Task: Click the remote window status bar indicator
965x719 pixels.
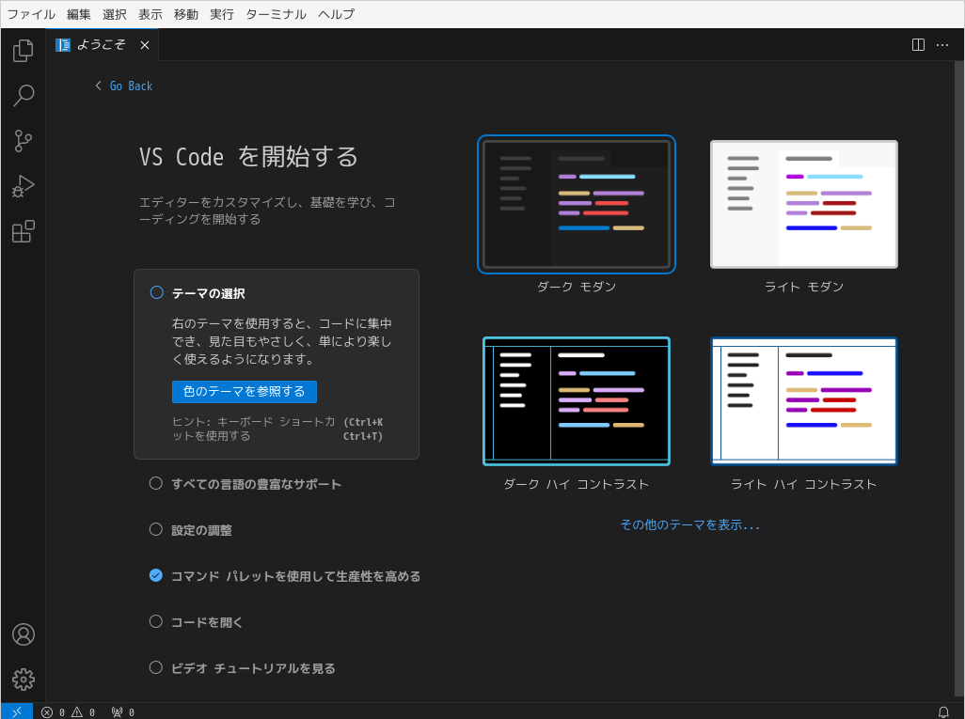Action: click(x=17, y=711)
